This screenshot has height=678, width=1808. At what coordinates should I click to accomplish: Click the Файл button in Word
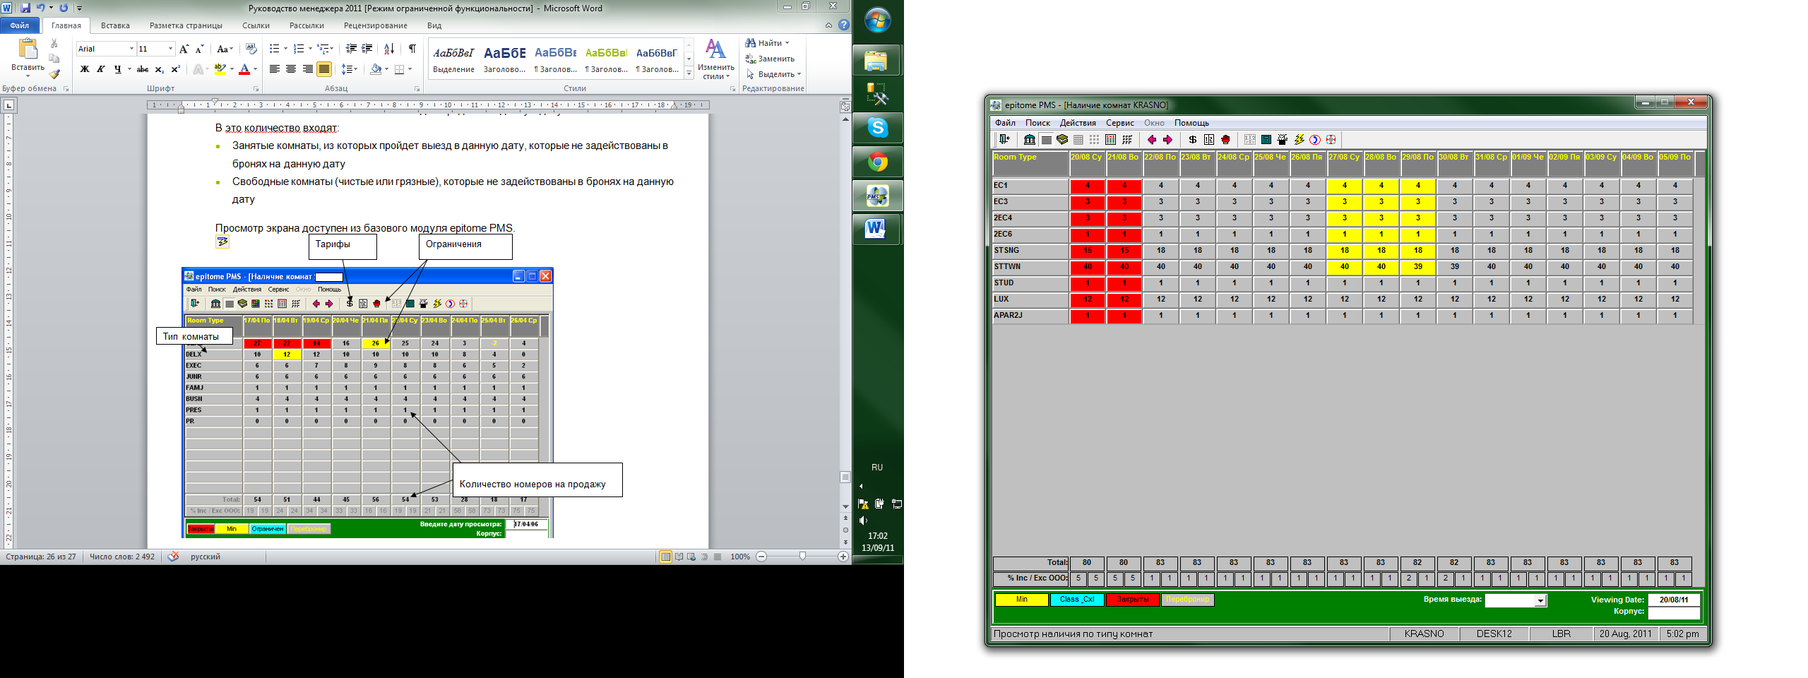click(x=20, y=25)
